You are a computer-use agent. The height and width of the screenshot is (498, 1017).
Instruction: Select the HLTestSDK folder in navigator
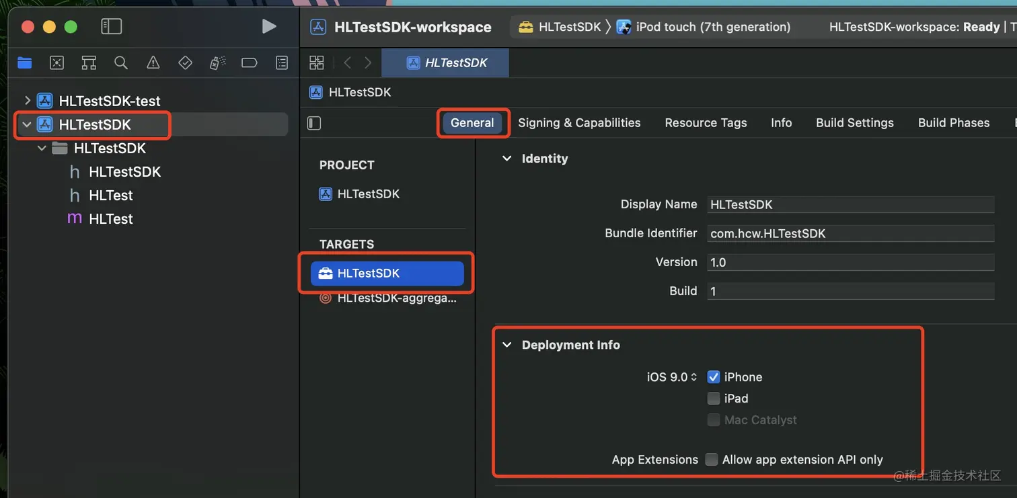pyautogui.click(x=110, y=148)
